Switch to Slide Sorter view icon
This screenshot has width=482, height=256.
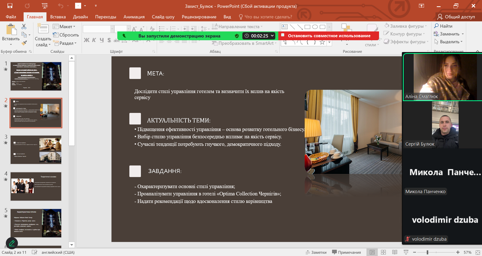383,252
